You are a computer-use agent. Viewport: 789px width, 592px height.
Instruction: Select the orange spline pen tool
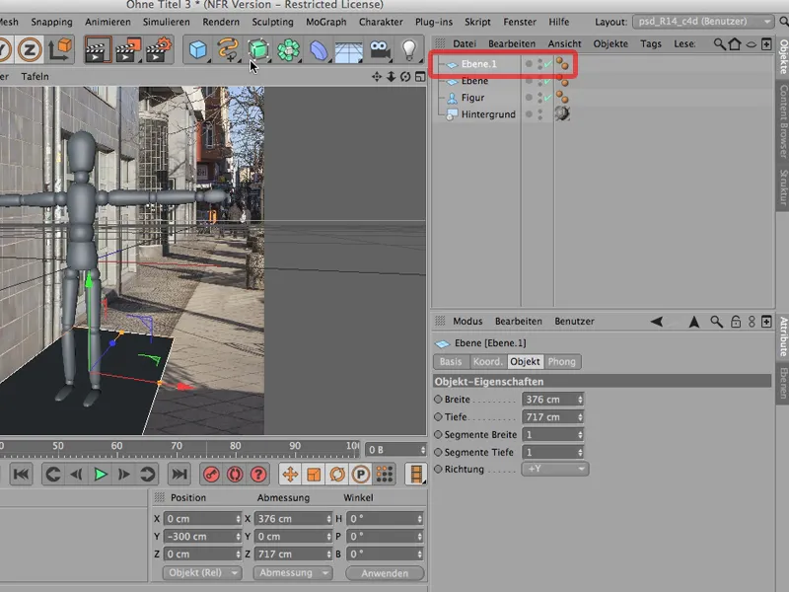[x=228, y=50]
